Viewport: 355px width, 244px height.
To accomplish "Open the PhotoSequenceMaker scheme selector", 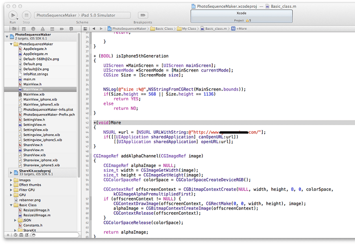I will tap(57, 15).
